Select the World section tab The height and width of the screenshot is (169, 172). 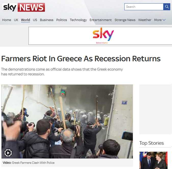(x=25, y=20)
